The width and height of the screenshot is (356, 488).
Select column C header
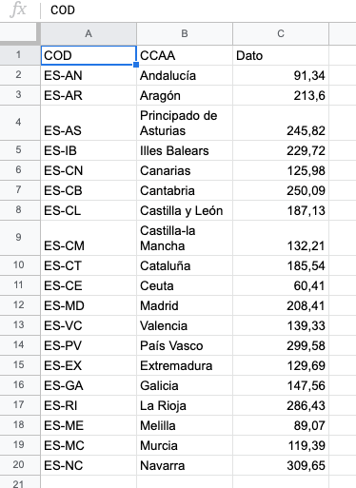pyautogui.click(x=281, y=33)
